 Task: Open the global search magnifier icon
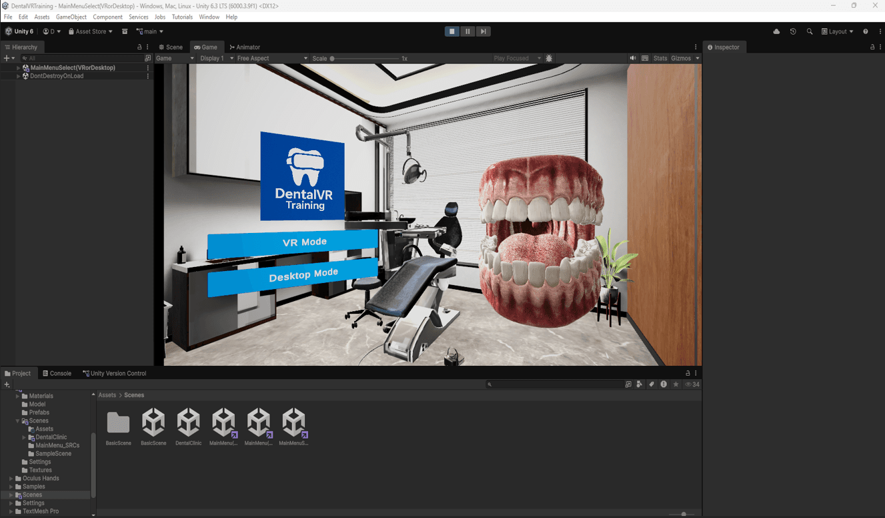tap(810, 31)
